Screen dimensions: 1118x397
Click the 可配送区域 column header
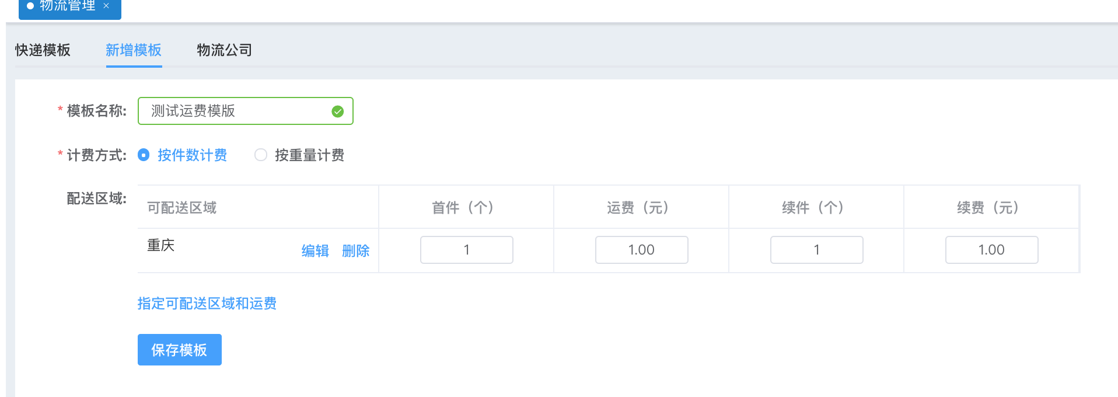pos(181,208)
